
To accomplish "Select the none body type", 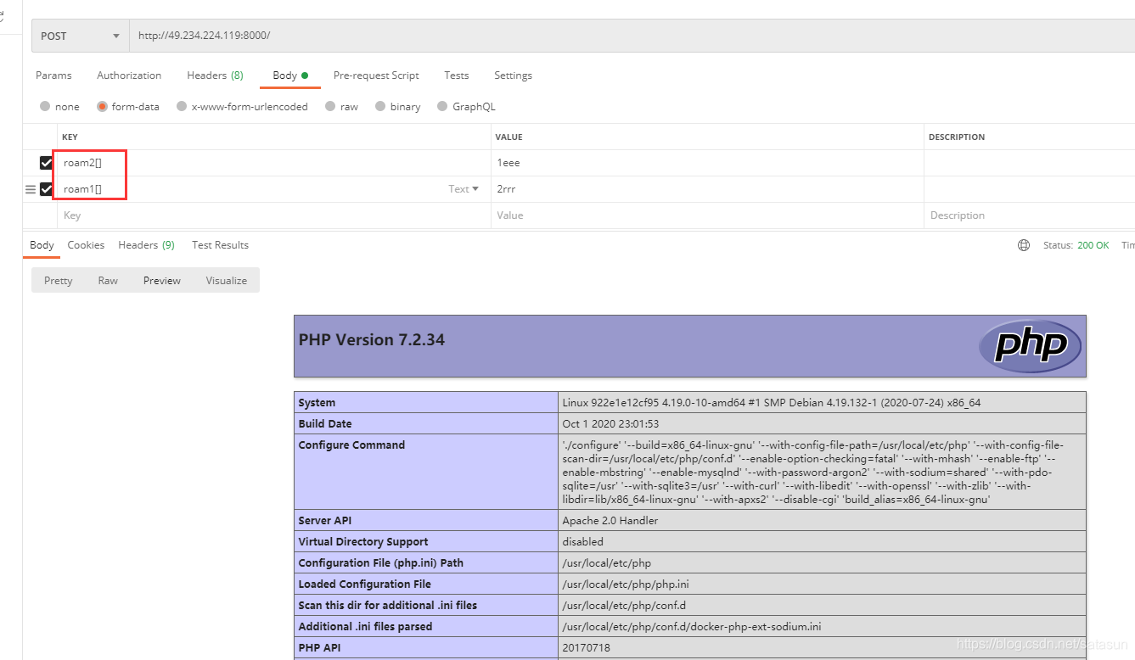I will 59,107.
